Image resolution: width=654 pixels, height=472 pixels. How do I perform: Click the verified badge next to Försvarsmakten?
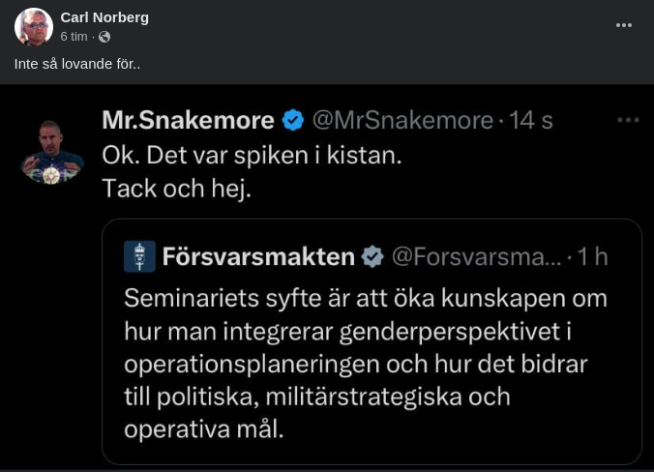pos(372,256)
